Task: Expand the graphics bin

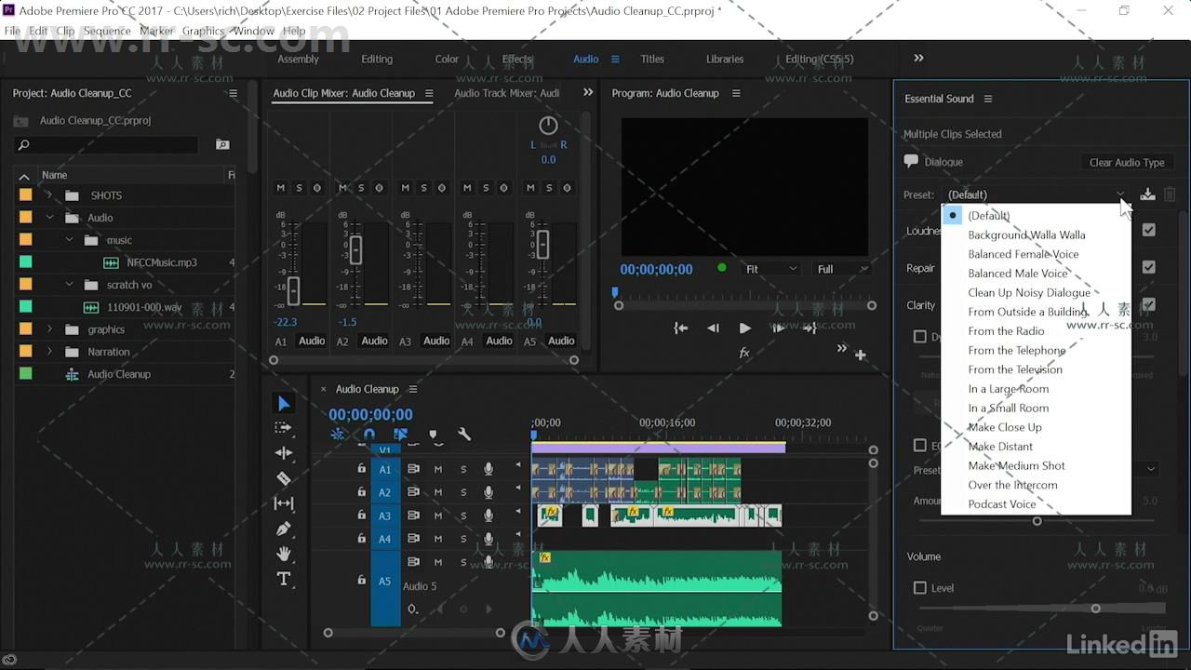Action: coord(49,329)
